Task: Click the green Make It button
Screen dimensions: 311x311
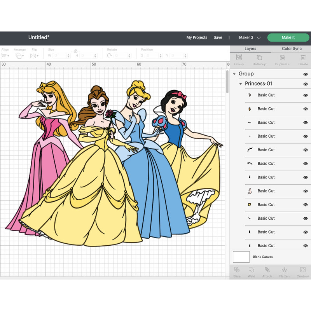Action: (x=288, y=37)
